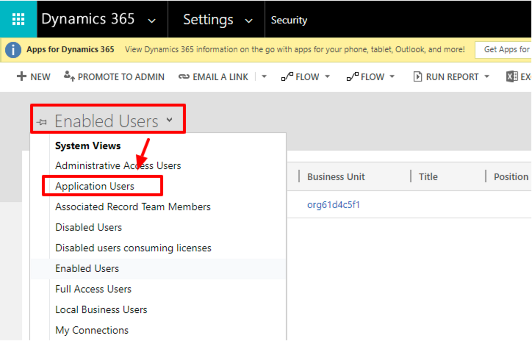Click the Get Apps for button
Viewport: 532px width, 341px height.
[x=506, y=50]
